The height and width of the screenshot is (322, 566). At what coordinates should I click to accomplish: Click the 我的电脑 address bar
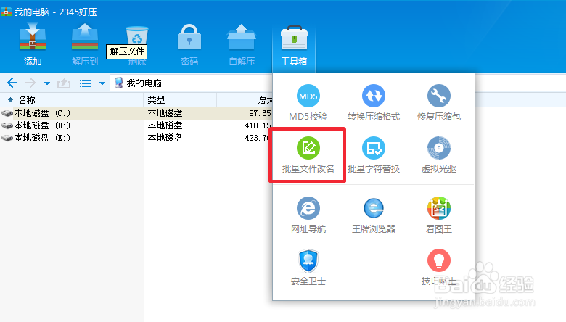coord(192,83)
